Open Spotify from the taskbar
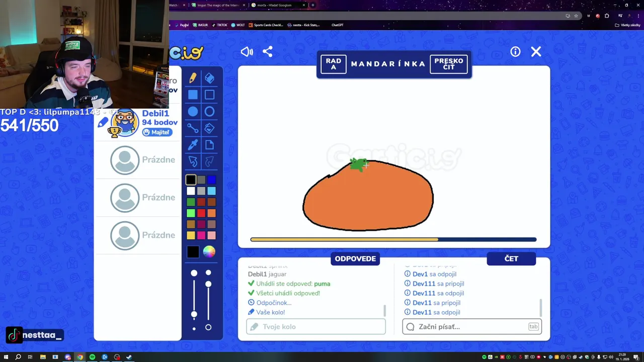Viewport: 644px width, 362px height. tap(92, 357)
